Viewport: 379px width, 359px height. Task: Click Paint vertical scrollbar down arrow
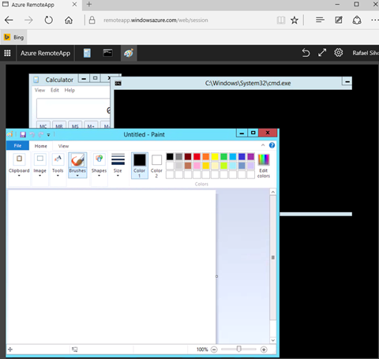click(273, 340)
